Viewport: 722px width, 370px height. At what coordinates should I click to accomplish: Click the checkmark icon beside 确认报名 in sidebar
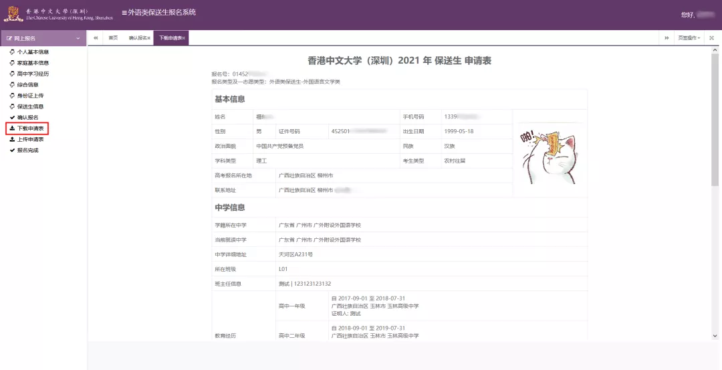(12, 118)
